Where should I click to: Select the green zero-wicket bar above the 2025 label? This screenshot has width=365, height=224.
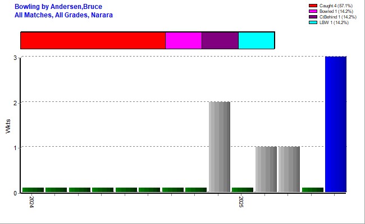point(243,190)
